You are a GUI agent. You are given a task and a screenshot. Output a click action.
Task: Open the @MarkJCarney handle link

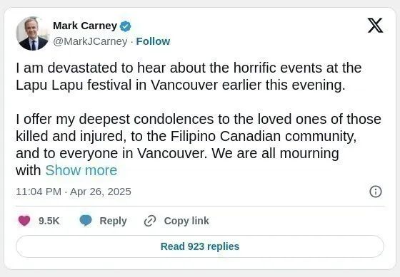pyautogui.click(x=90, y=41)
